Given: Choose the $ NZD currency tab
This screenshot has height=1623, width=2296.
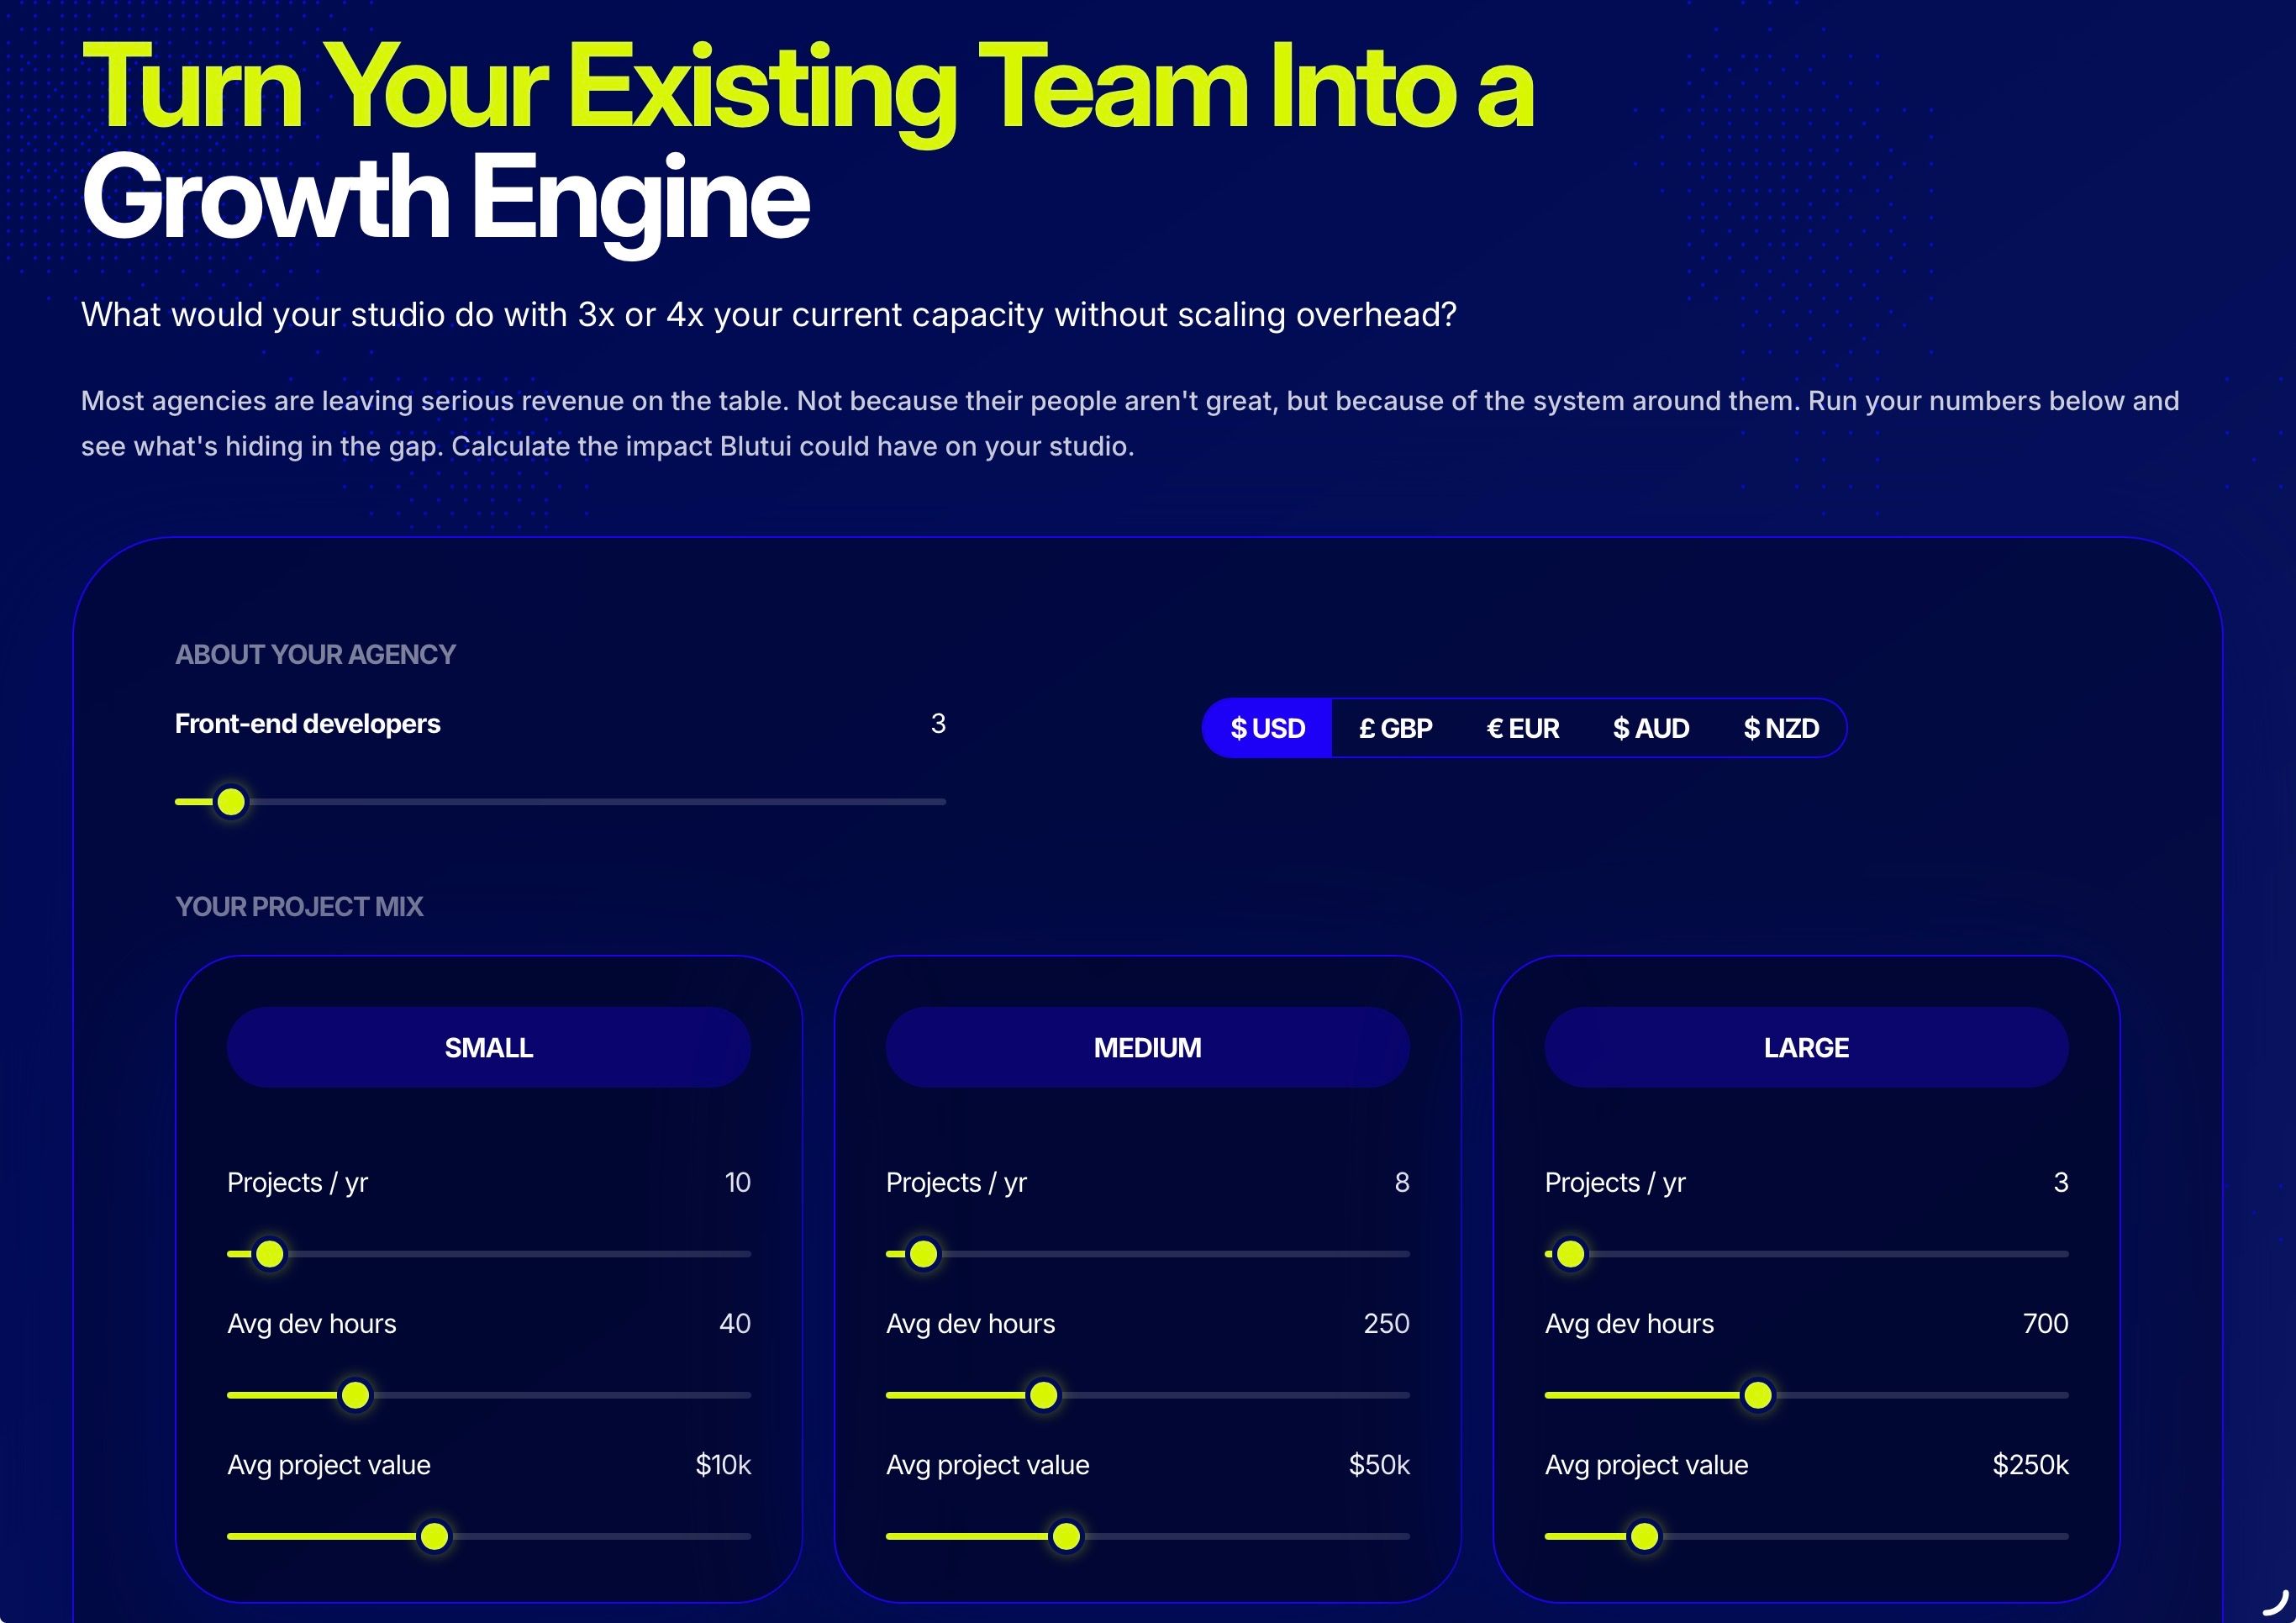Looking at the screenshot, I should pos(1780,728).
